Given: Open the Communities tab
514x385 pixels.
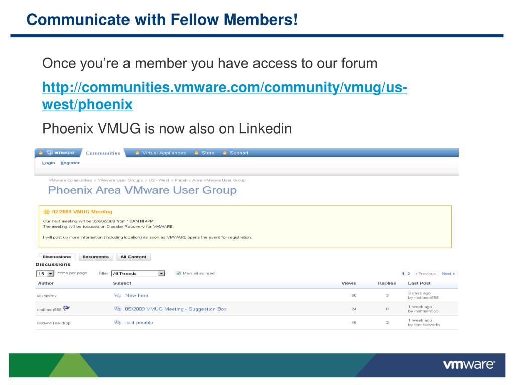Looking at the screenshot, I should (103, 153).
